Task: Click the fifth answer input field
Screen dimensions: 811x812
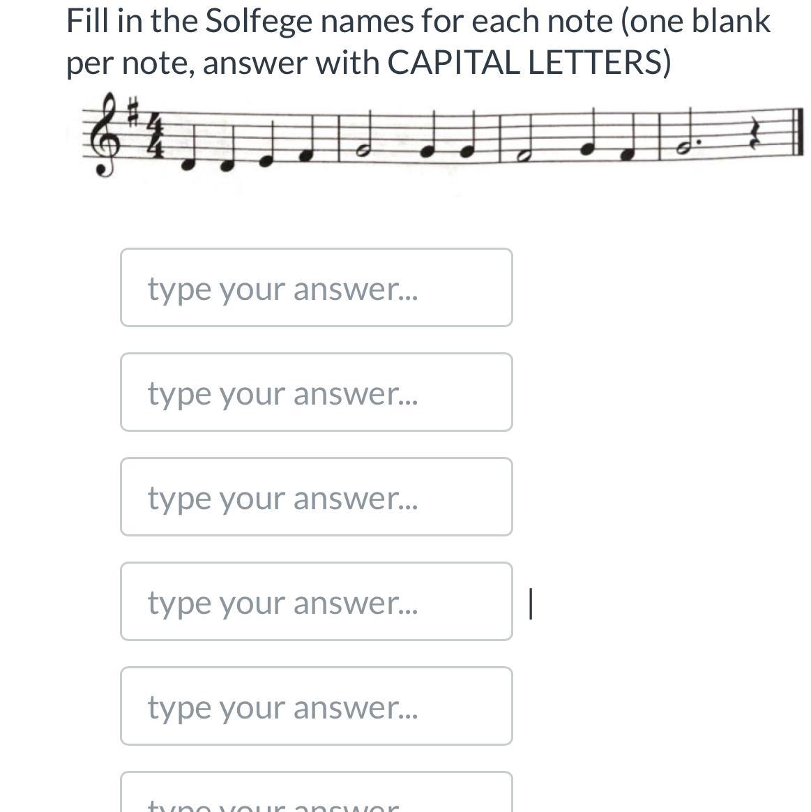Action: (316, 706)
